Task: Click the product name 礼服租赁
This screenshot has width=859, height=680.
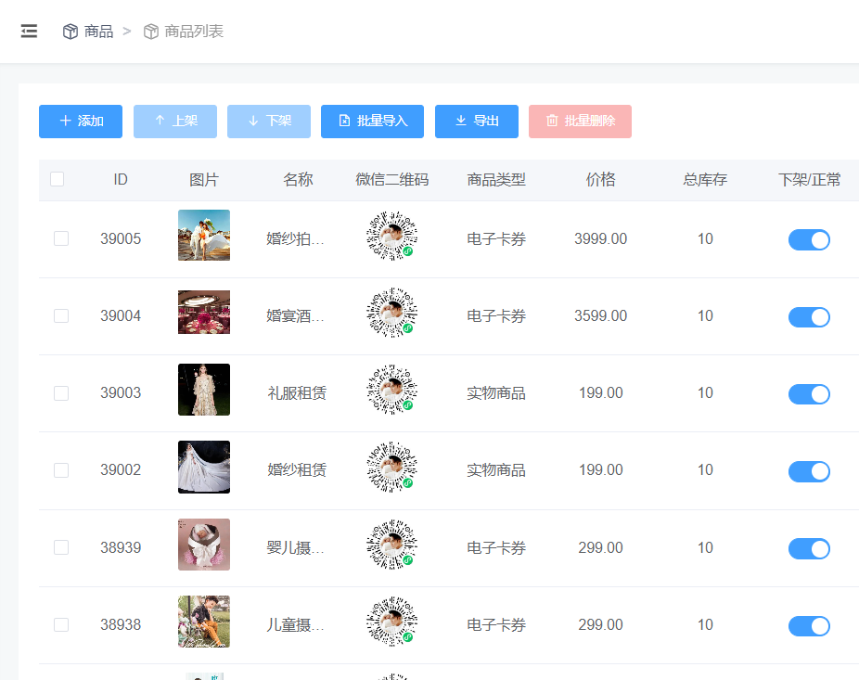Action: 297,392
